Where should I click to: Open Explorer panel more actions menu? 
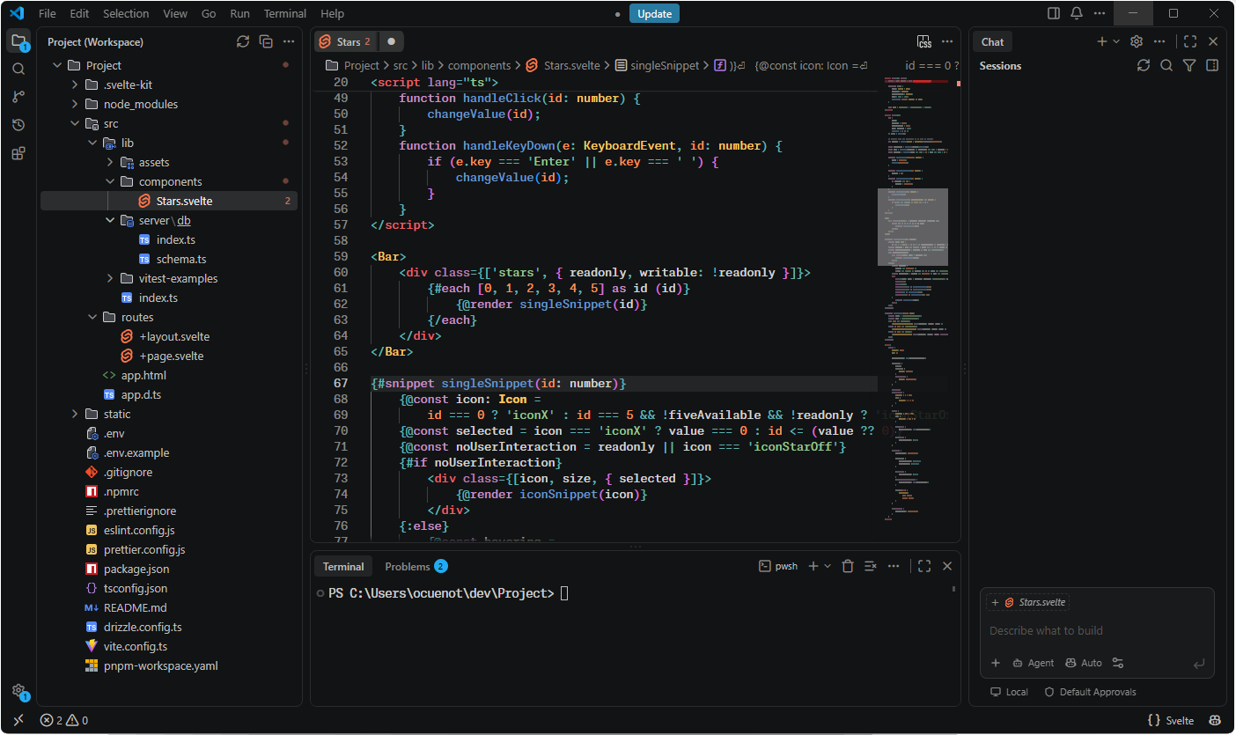coord(287,41)
